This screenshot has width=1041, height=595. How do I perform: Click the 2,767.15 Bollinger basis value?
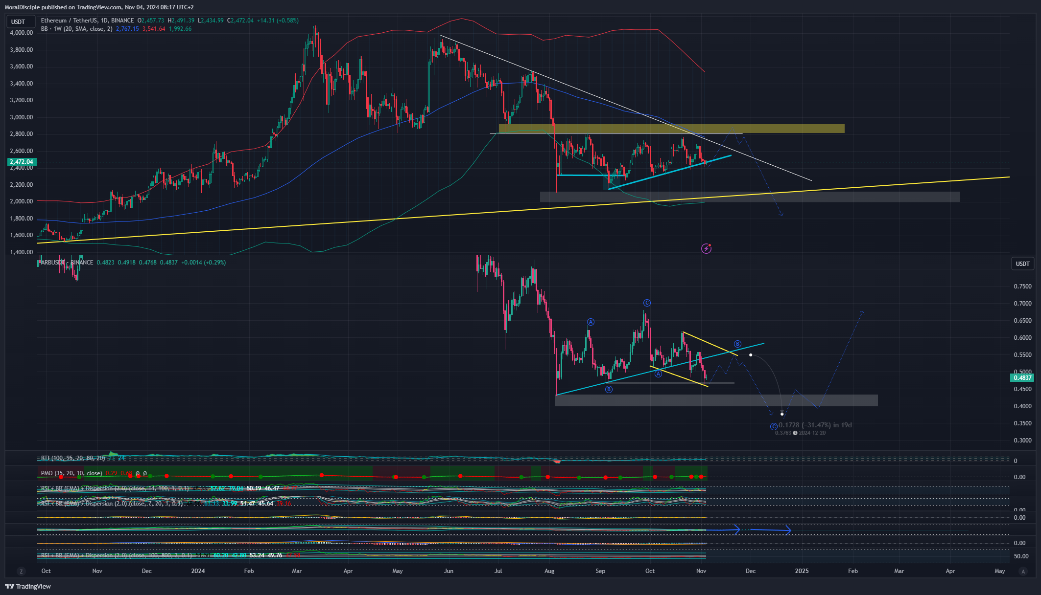[127, 29]
